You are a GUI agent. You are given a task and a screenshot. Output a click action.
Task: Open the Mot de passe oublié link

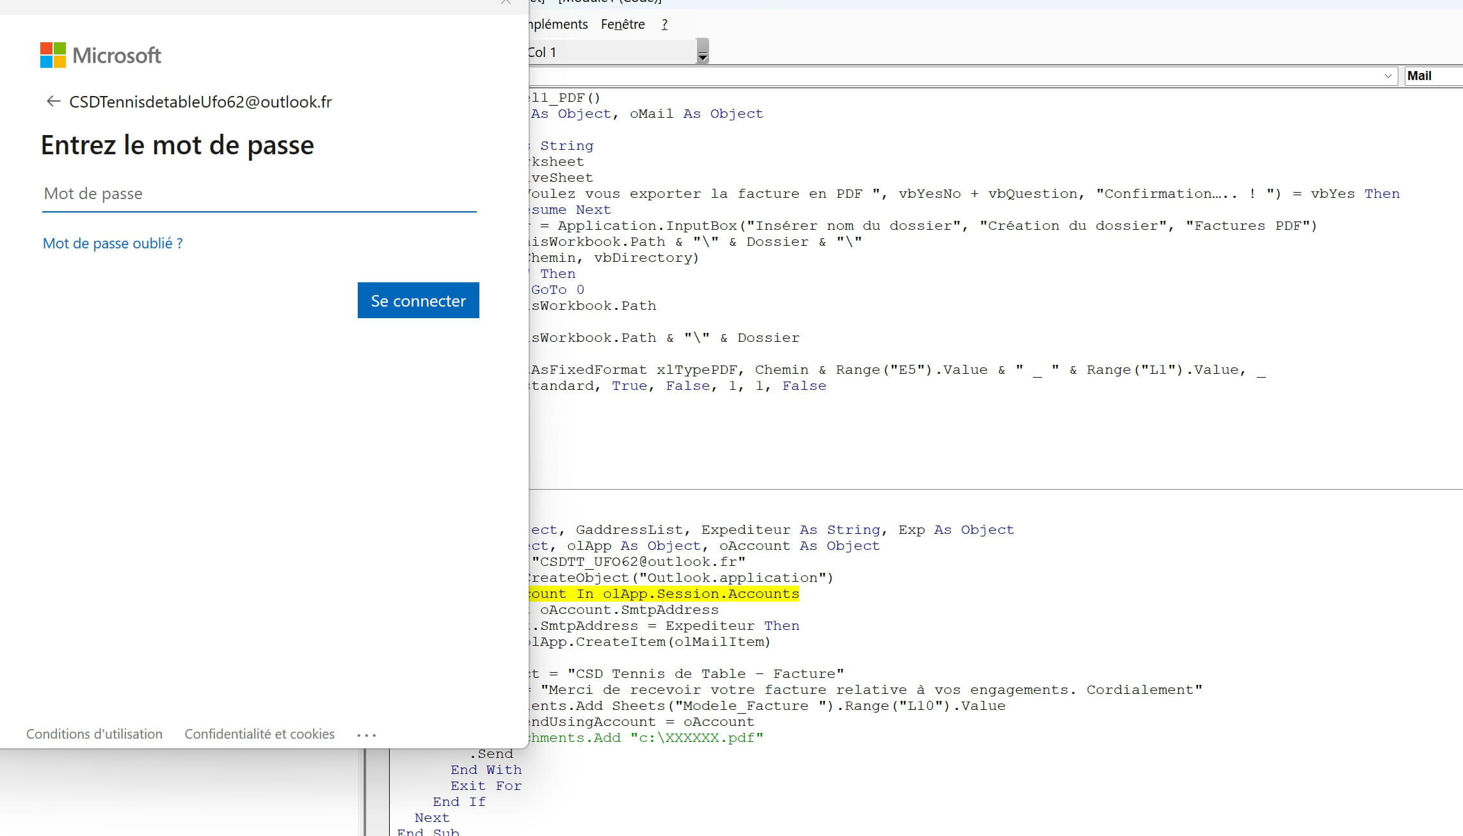[113, 243]
